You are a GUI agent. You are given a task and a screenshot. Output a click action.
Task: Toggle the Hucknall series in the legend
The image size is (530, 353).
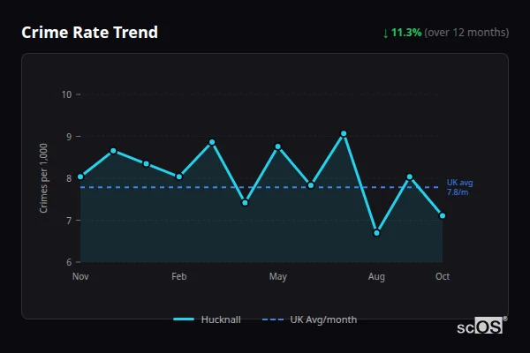(x=207, y=319)
